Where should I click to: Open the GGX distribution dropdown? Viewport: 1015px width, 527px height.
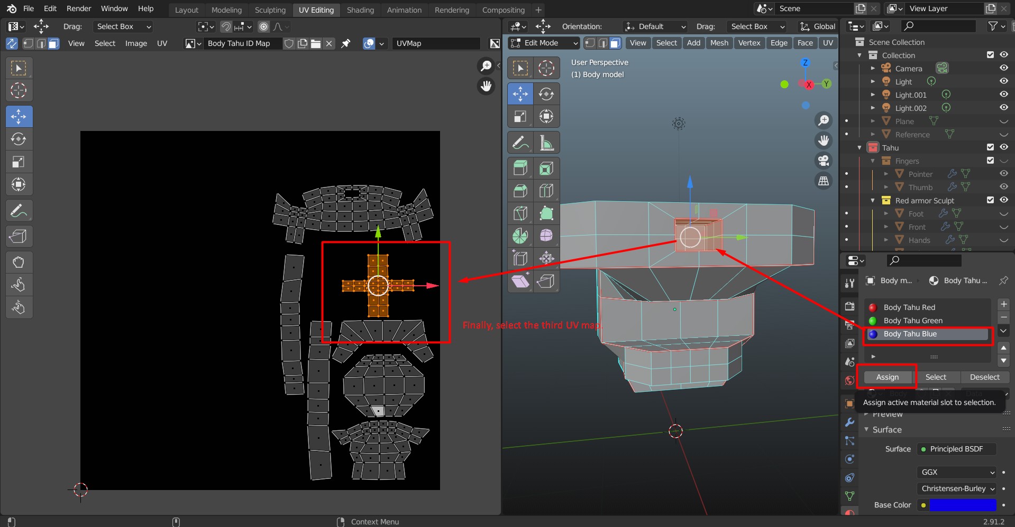(x=957, y=472)
